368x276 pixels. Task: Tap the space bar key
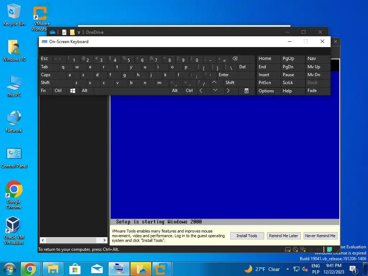click(132, 91)
